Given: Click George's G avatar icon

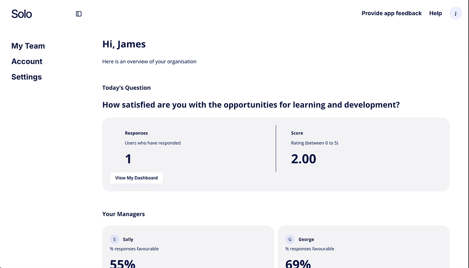Looking at the screenshot, I should click(290, 239).
